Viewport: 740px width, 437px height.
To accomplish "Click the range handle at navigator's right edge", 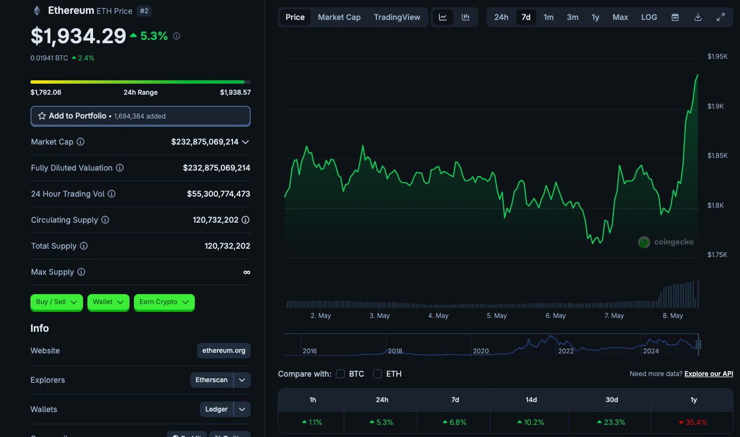I will coord(698,345).
